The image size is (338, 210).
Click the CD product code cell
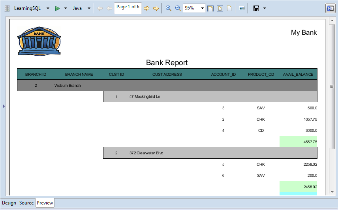coord(261,131)
